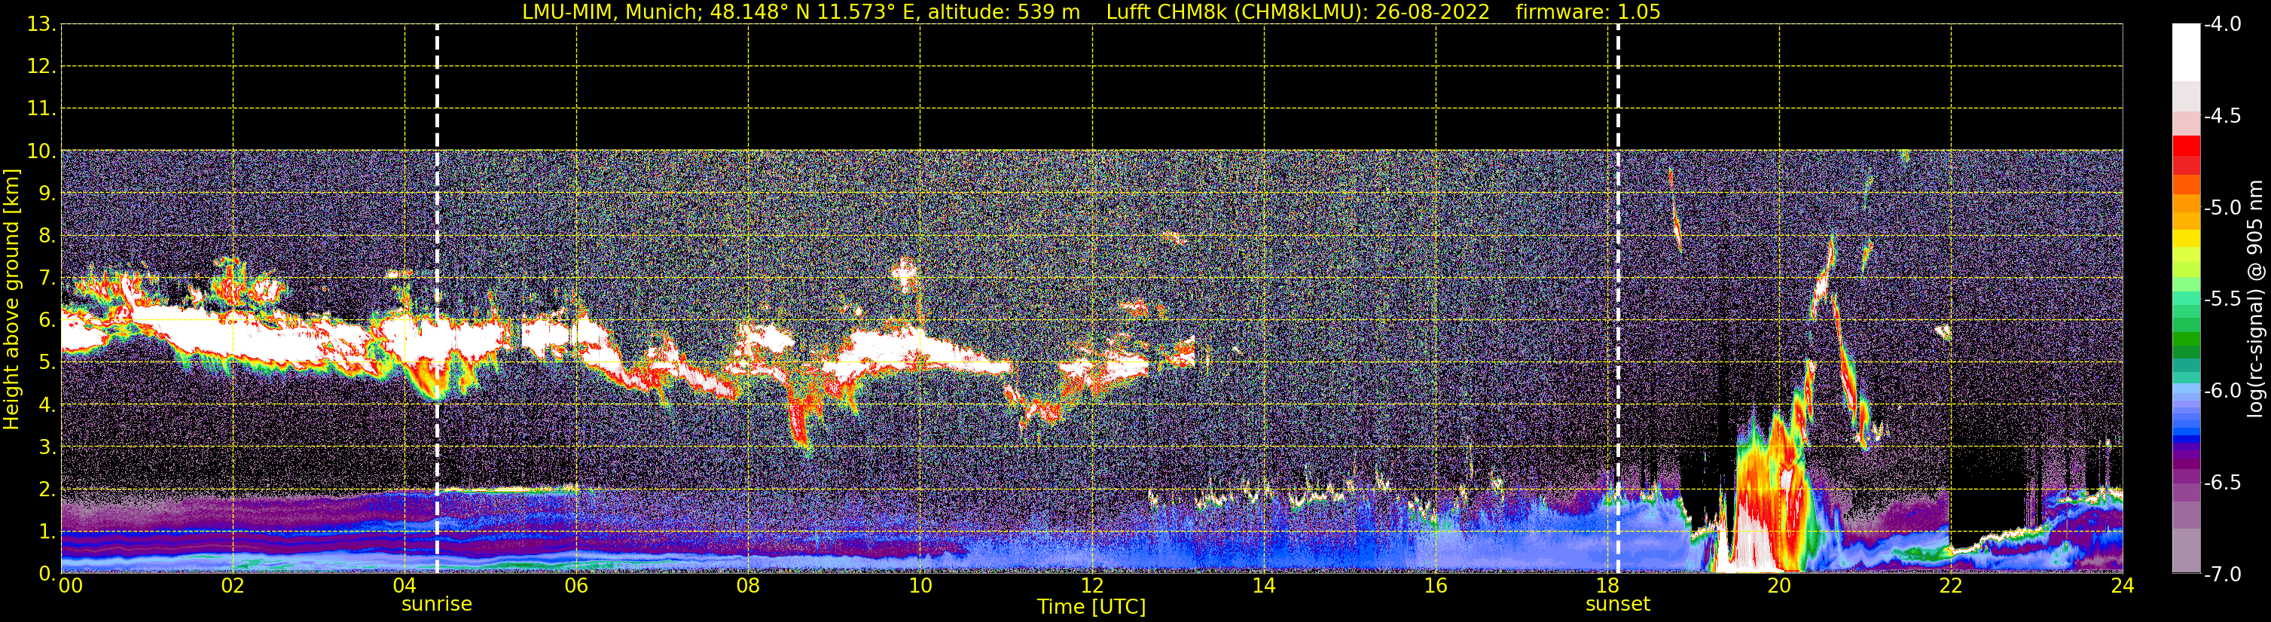This screenshot has height=622, width=2271.
Task: Click the '14' time axis tick label
Action: [1264, 586]
